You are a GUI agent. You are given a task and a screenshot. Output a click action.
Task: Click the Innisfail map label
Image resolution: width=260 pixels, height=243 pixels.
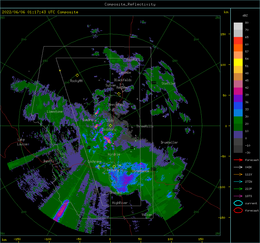click(x=117, y=105)
